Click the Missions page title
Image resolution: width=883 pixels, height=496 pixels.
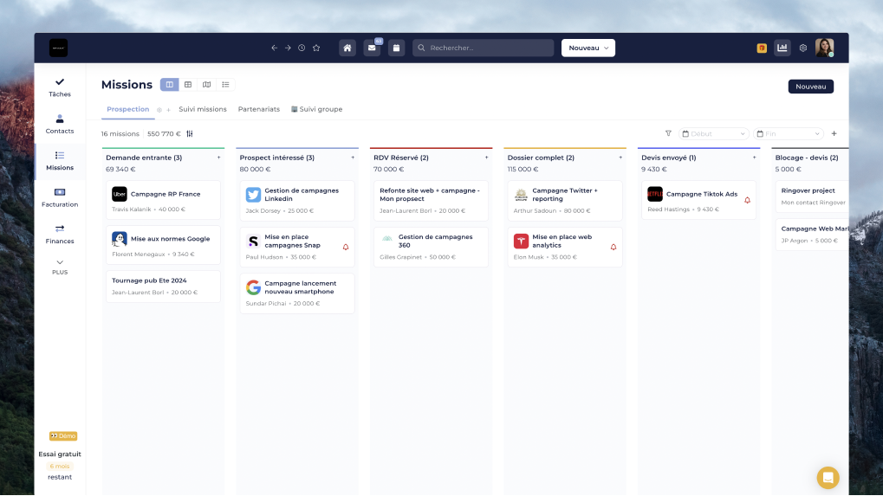pyautogui.click(x=127, y=84)
